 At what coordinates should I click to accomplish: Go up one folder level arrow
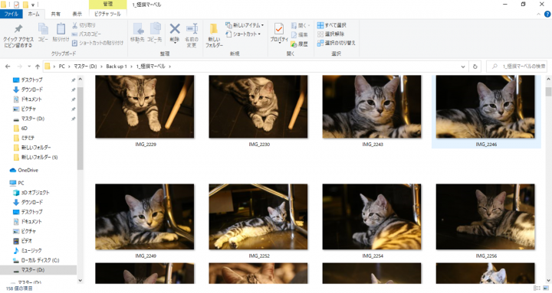(x=38, y=67)
